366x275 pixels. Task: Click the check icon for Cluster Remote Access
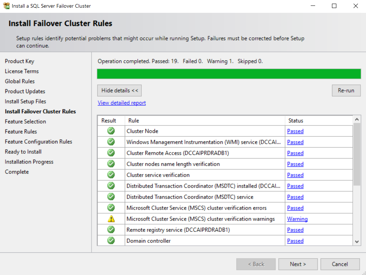coord(111,153)
